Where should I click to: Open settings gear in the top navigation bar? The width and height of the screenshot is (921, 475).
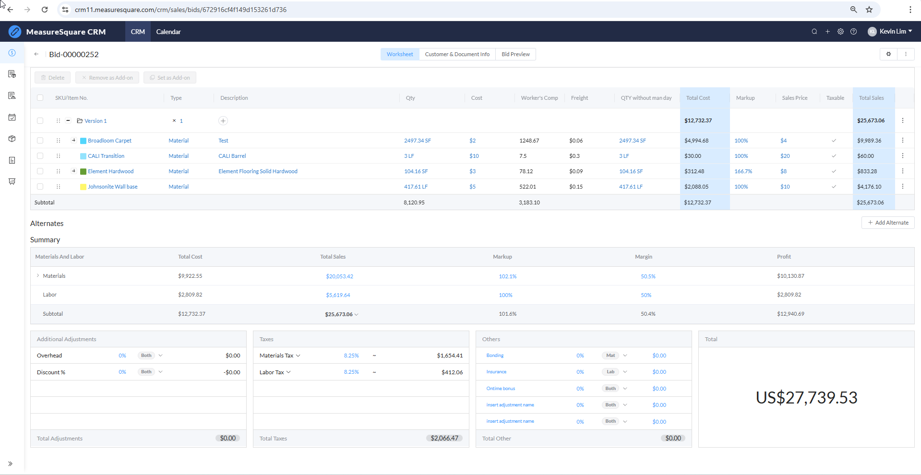[x=840, y=32]
